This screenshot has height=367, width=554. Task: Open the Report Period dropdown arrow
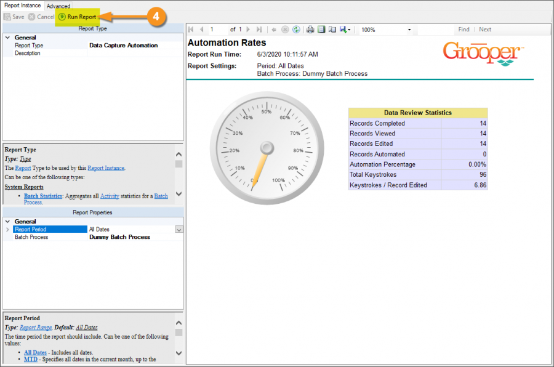click(179, 229)
